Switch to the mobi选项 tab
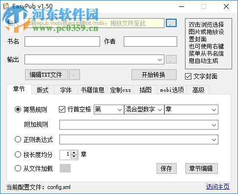Viewport: 238px width, 194px height. point(172,90)
